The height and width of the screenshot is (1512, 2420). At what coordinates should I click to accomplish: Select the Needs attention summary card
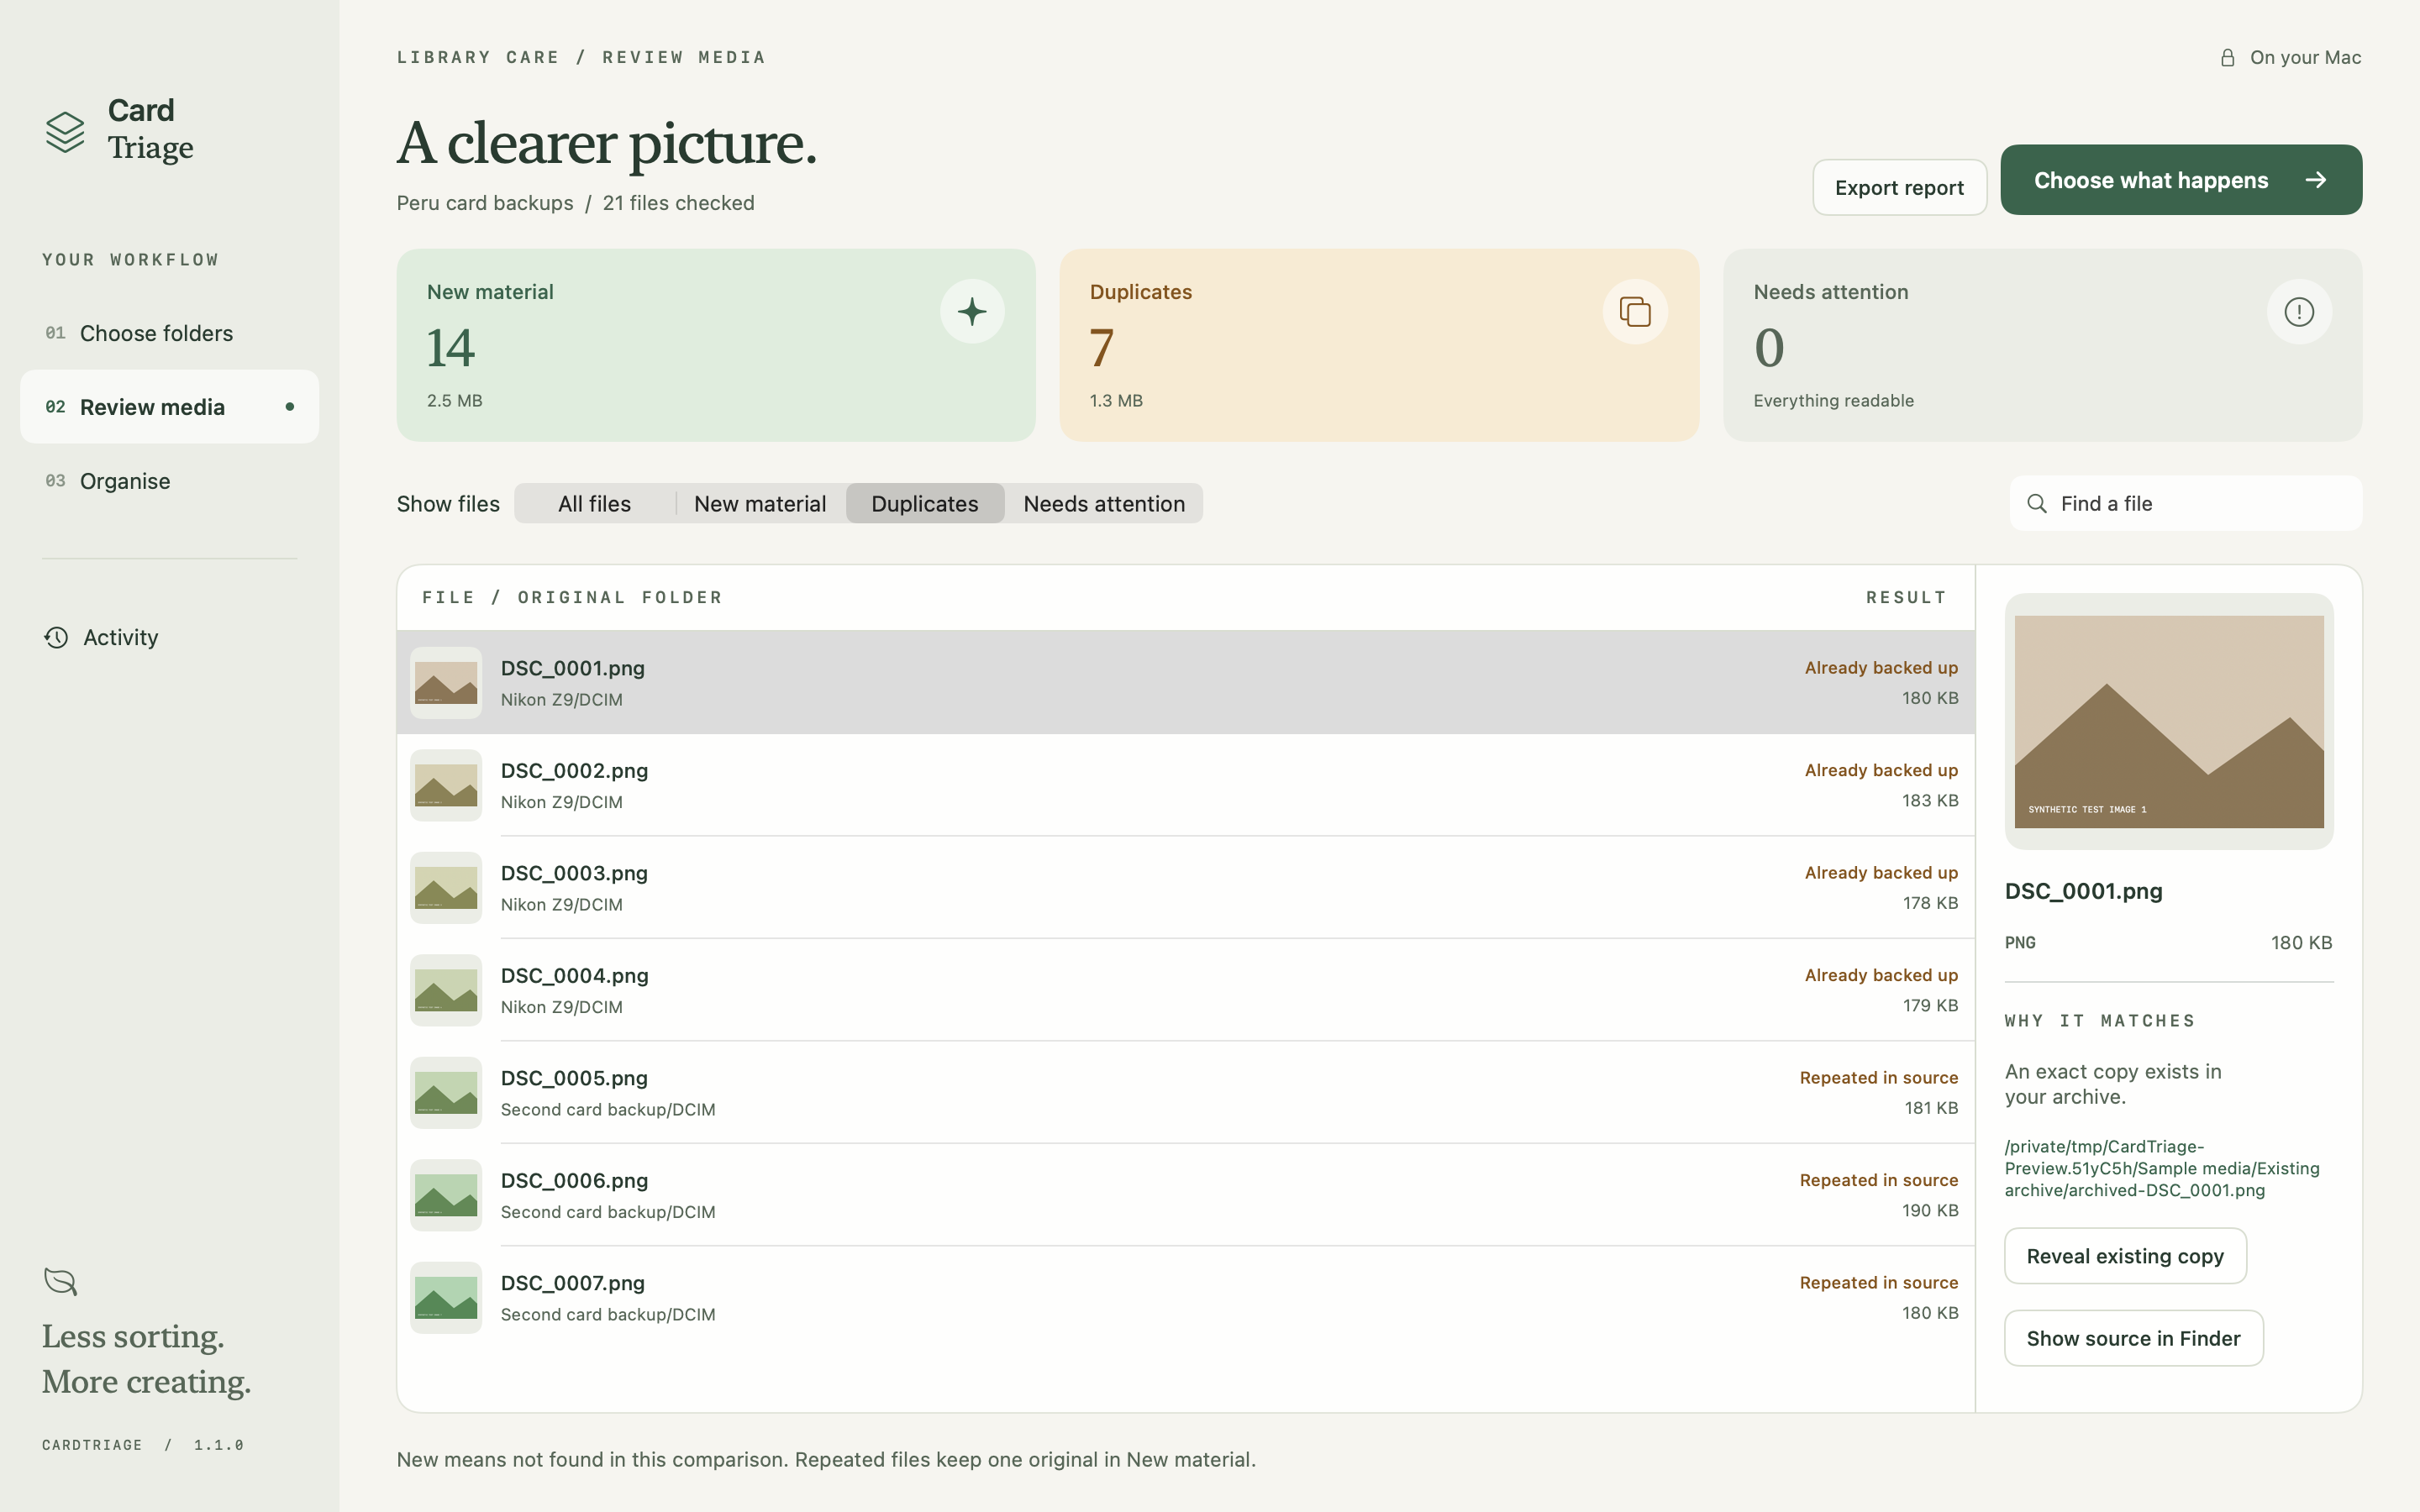point(2042,345)
